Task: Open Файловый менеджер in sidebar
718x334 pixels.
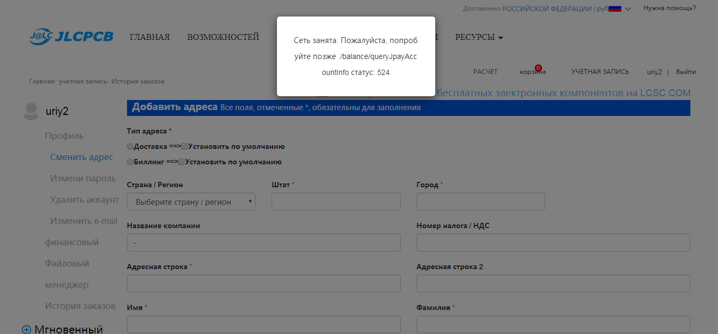Action: pos(67,274)
